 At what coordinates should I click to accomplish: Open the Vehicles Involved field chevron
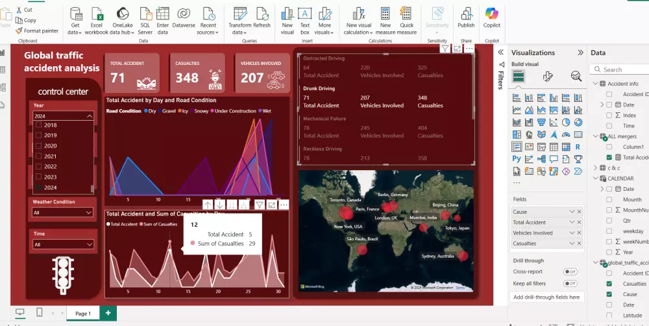tap(572, 232)
